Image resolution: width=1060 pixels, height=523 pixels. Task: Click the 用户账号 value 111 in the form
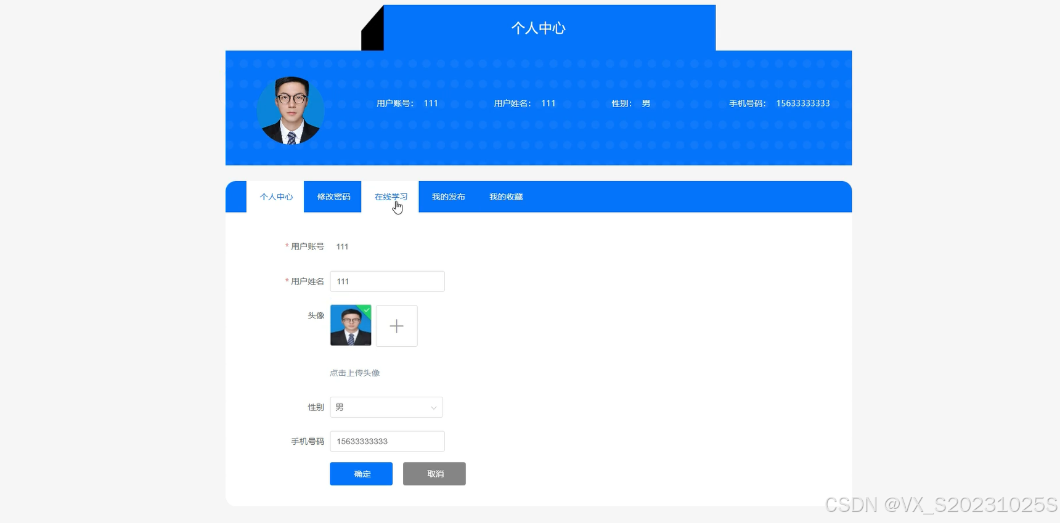pos(342,246)
